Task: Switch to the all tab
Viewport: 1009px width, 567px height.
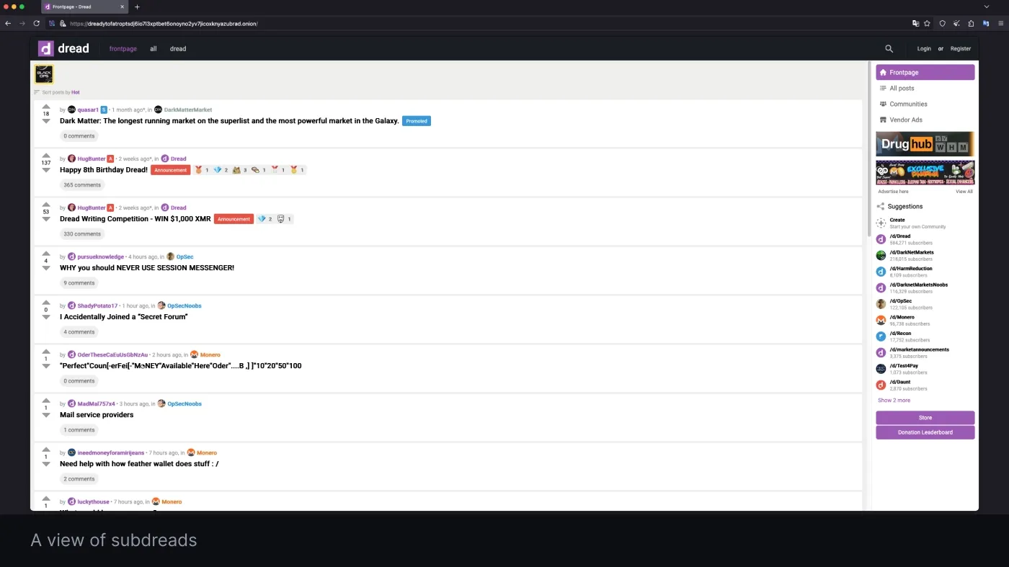Action: point(153,48)
